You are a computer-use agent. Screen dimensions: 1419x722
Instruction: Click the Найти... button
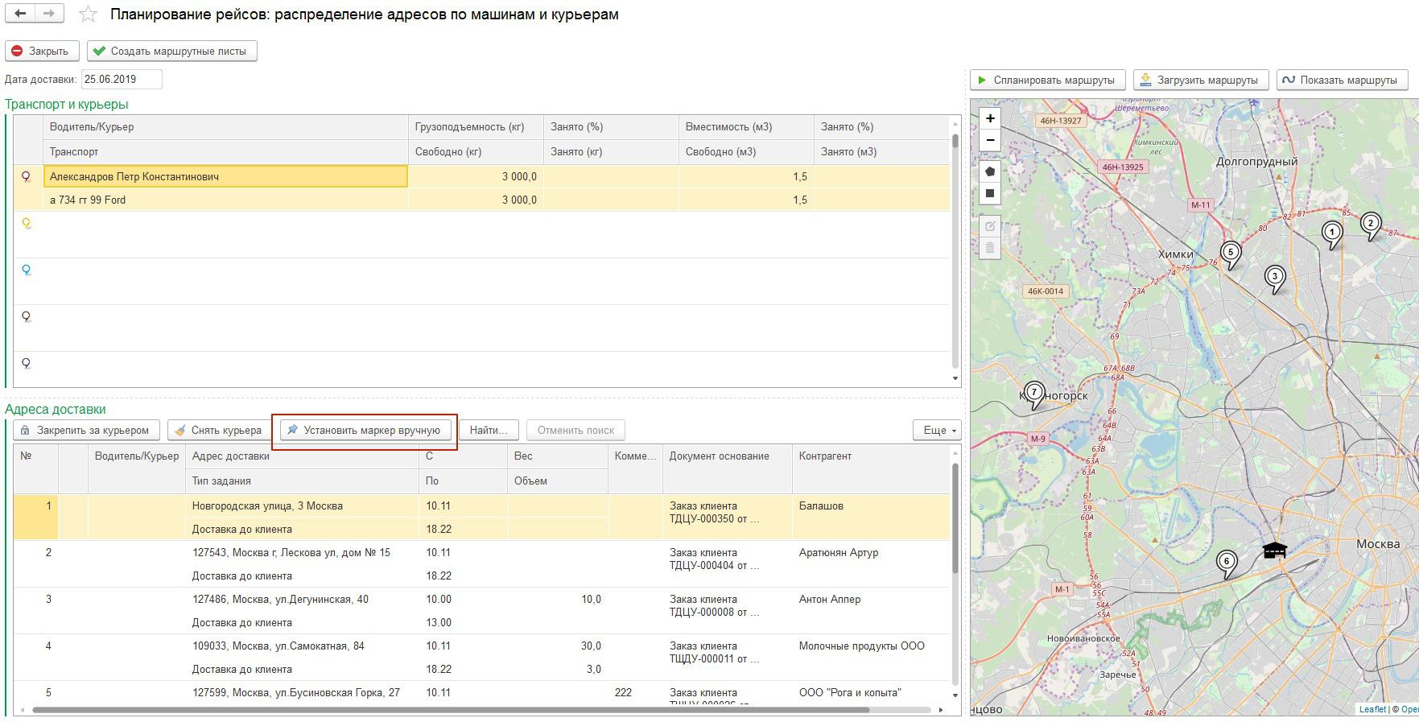point(489,430)
